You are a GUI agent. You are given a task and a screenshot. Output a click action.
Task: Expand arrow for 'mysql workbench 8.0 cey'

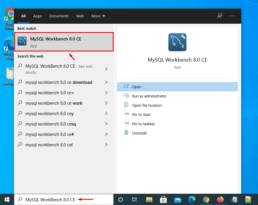106,114
